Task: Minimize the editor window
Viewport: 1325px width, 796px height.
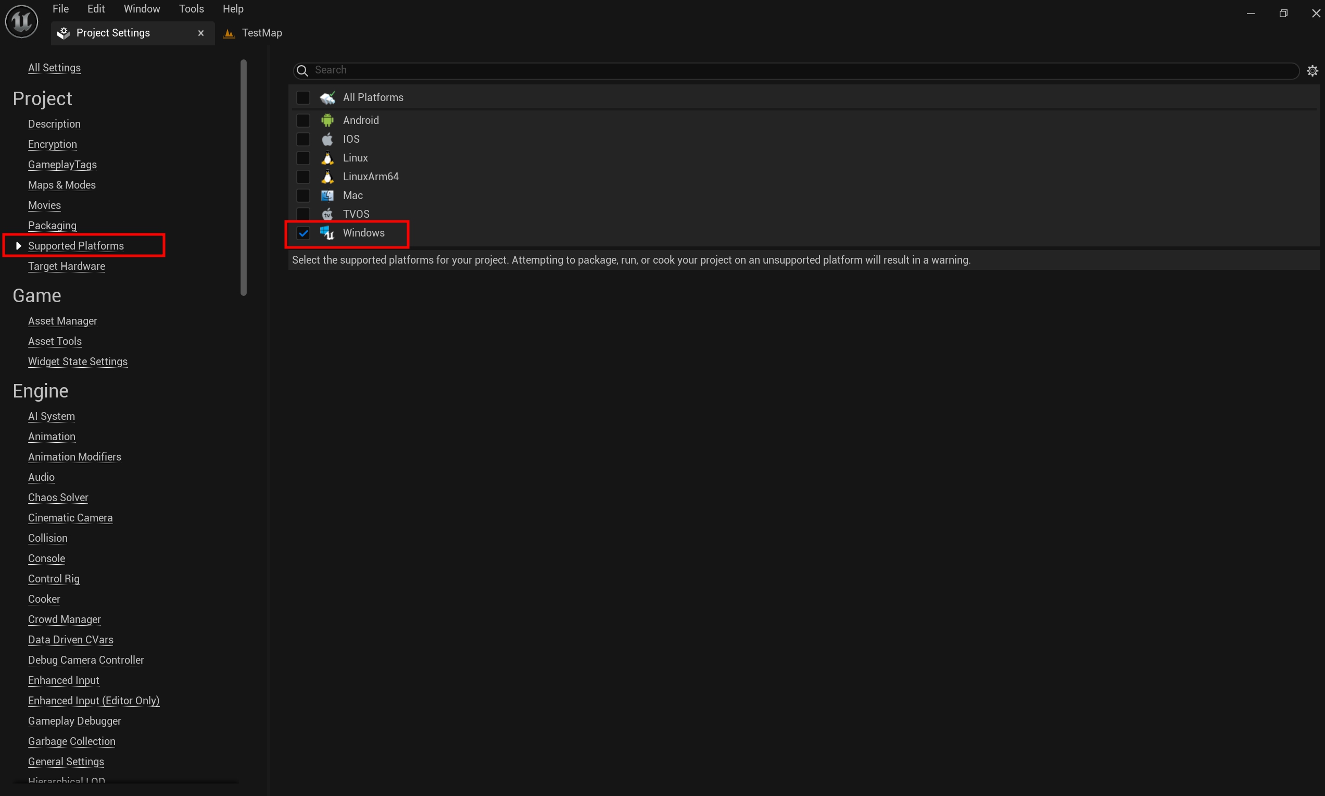Action: point(1251,14)
